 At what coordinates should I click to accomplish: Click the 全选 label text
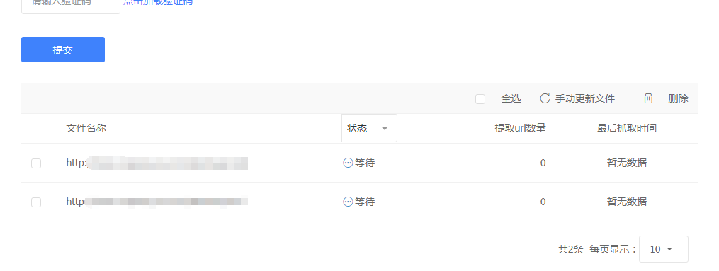pyautogui.click(x=511, y=98)
